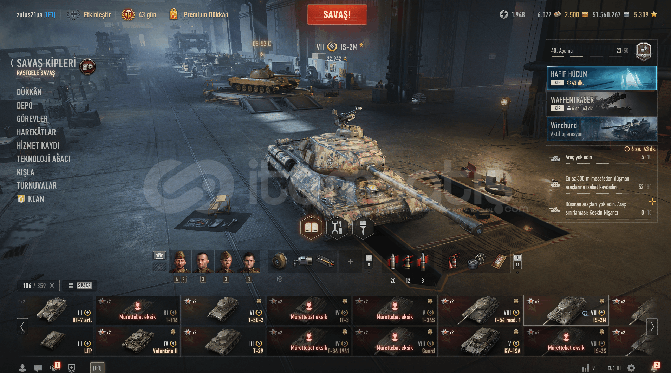Screen dimensions: 671x373
Task: Select the fire extinguisher consumable slot
Action: click(453, 261)
